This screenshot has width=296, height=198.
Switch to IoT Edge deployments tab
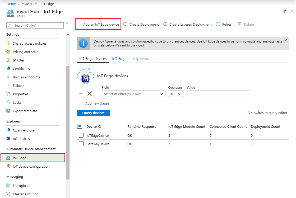130,59
